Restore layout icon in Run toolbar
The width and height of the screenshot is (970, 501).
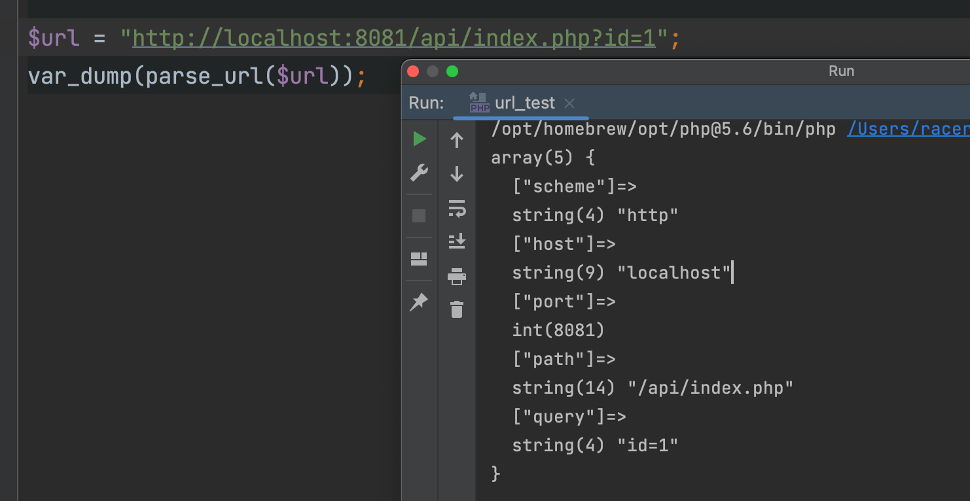pos(419,259)
